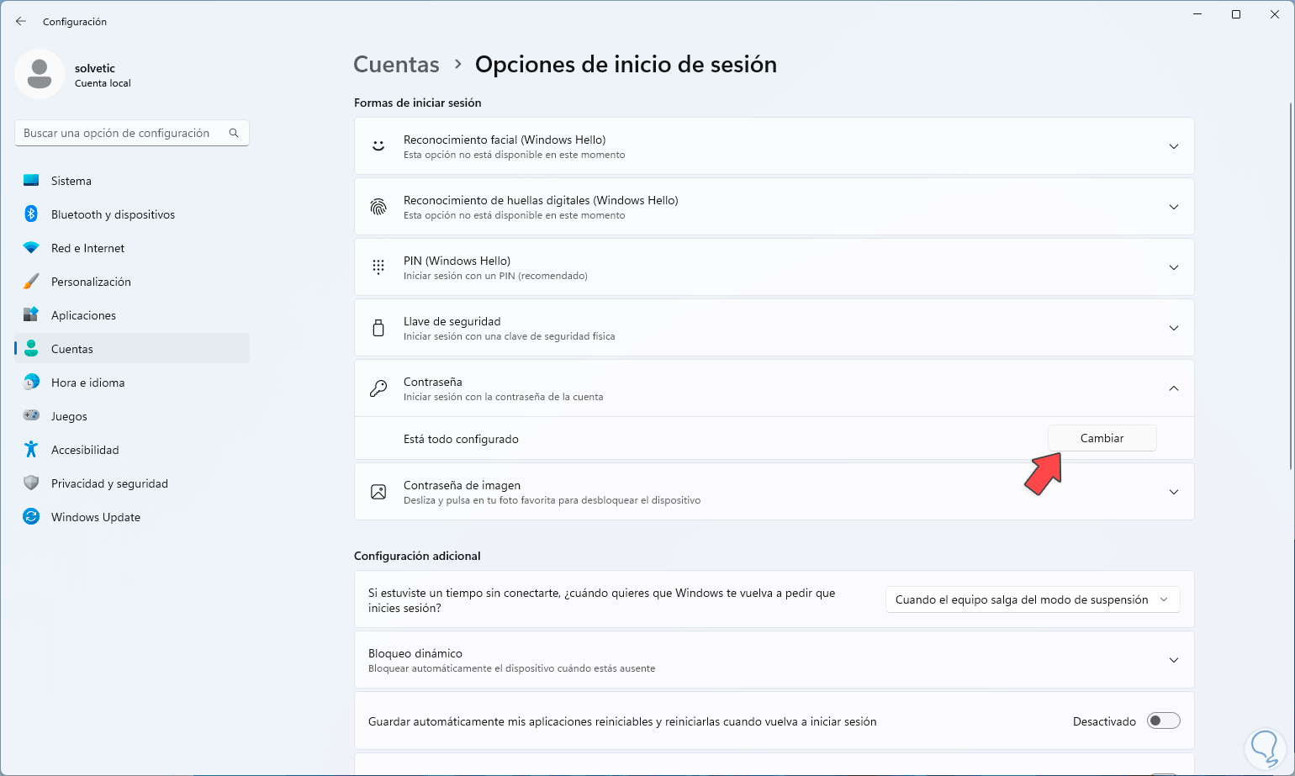Image resolution: width=1295 pixels, height=776 pixels.
Task: Select Hora e idioma
Action: pos(132,383)
